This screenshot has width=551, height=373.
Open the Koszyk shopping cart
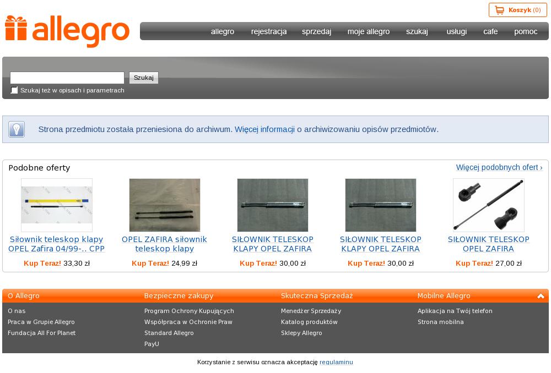point(517,10)
